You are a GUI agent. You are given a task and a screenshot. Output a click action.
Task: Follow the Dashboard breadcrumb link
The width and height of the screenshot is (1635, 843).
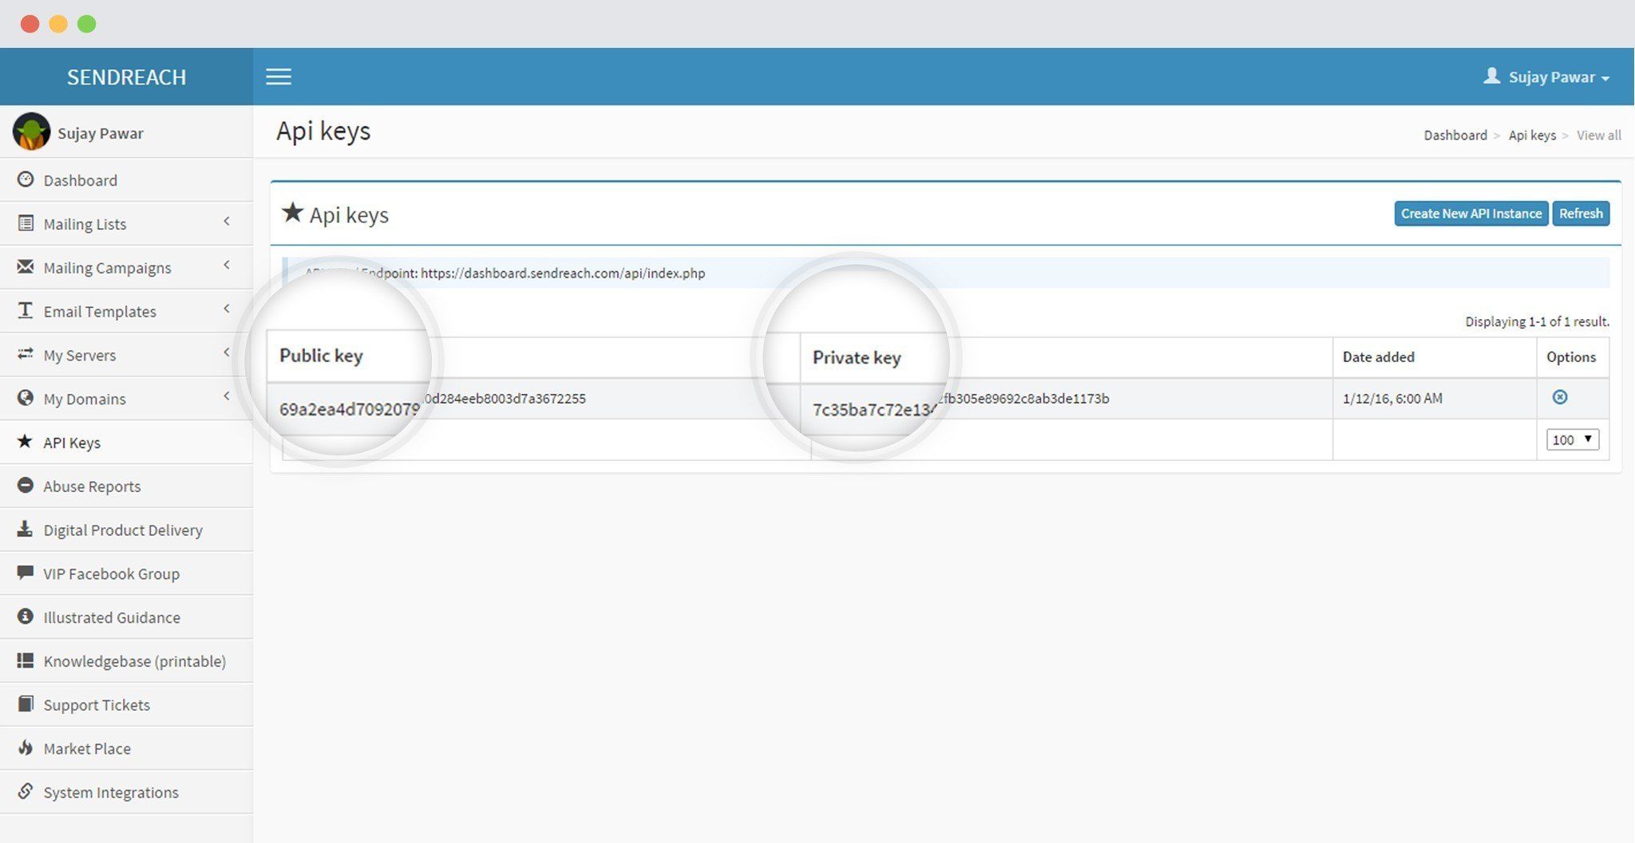[x=1455, y=135]
